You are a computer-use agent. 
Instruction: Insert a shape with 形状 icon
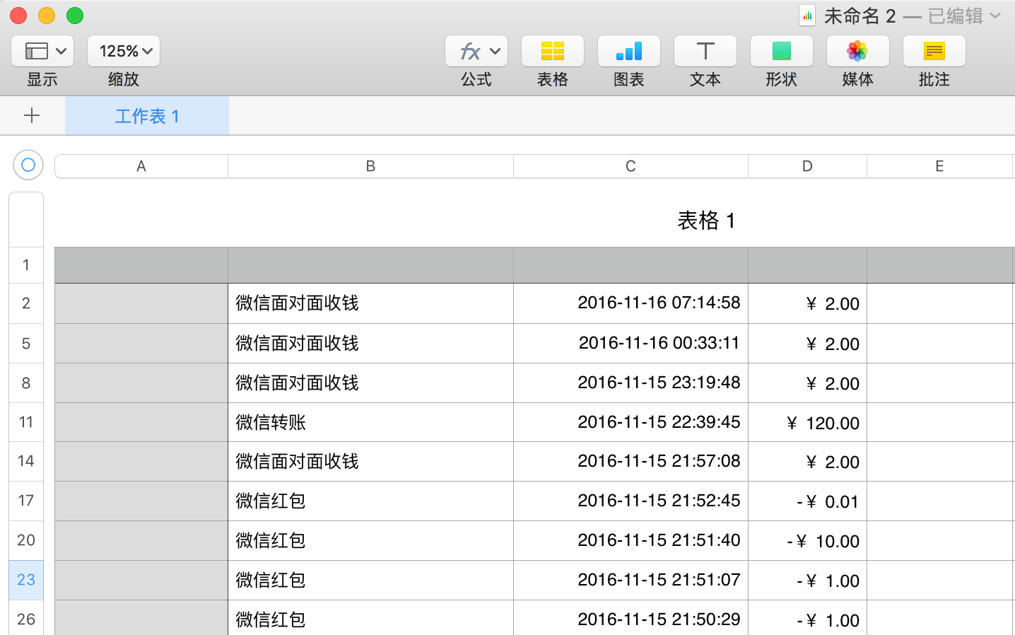782,51
